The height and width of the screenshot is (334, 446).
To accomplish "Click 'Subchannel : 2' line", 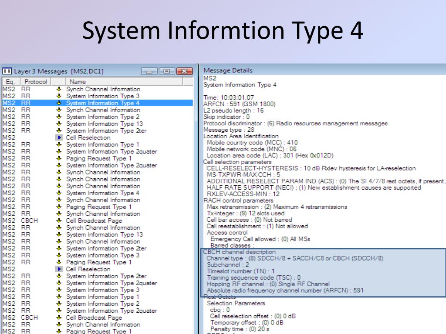I will (x=228, y=265).
